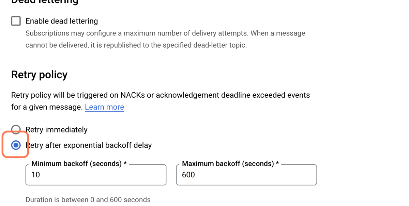Click the value 10 in Minimum backoff
Screen dimensions: 409x206
35,175
